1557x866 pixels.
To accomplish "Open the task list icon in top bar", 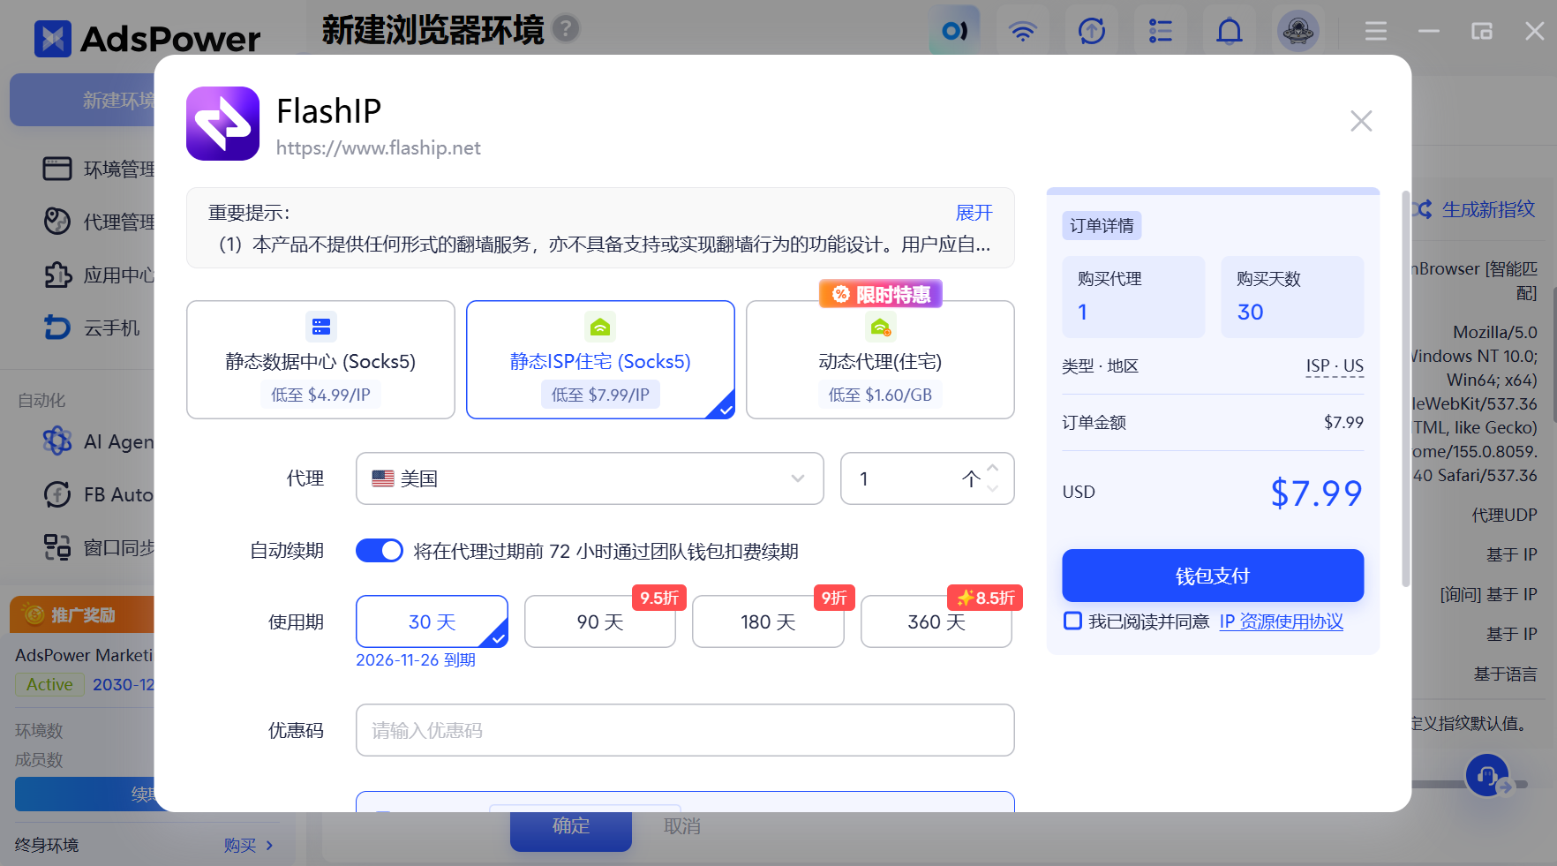I will click(x=1161, y=32).
